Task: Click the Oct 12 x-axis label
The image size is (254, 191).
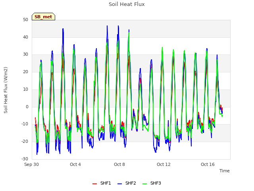Action: pyautogui.click(x=164, y=164)
